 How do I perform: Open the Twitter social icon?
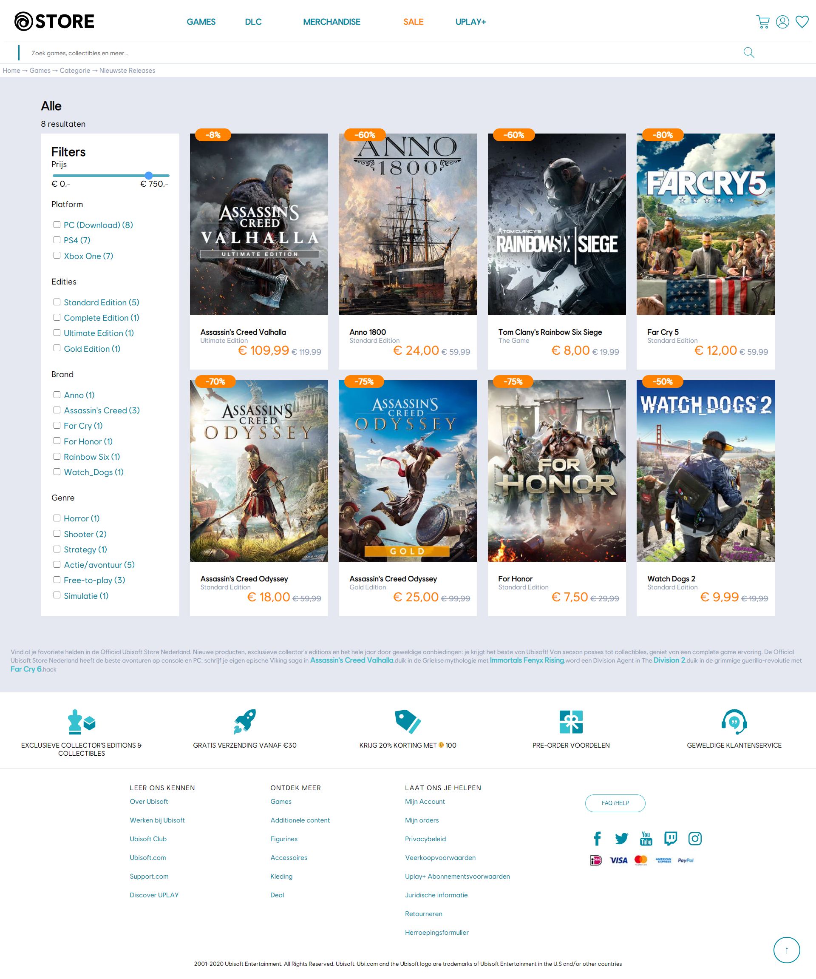(x=621, y=838)
